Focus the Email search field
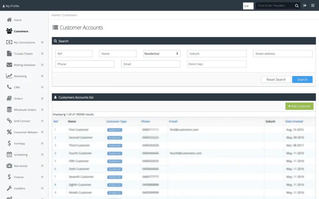The width and height of the screenshot is (319, 199). [151, 64]
